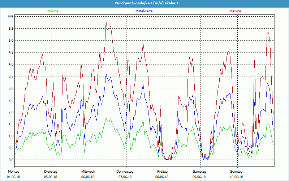Click the 1,5 y-axis value

click(11, 124)
